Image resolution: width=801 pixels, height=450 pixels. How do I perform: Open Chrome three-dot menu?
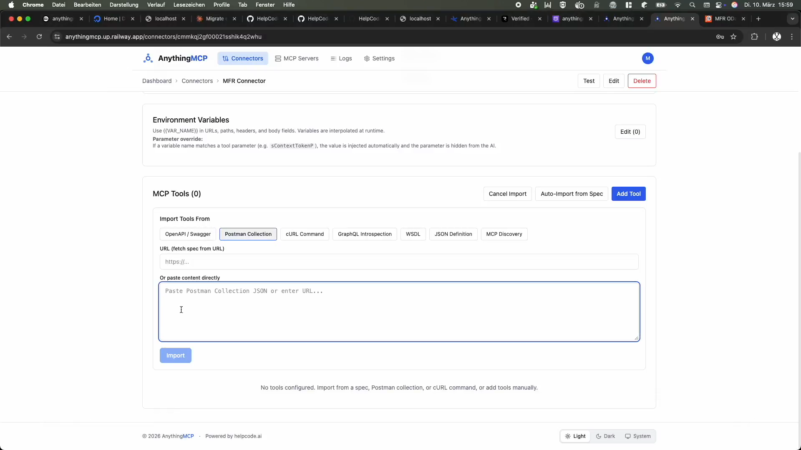click(792, 37)
